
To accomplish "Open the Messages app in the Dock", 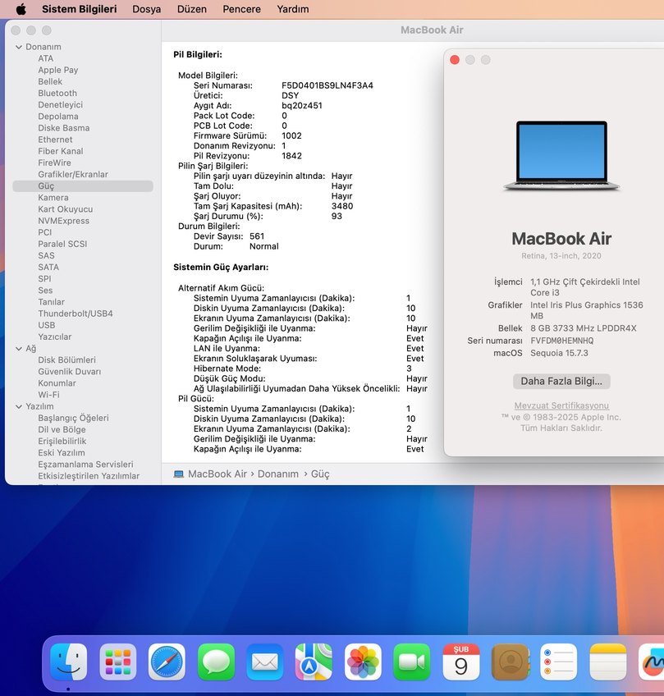I will tap(216, 662).
